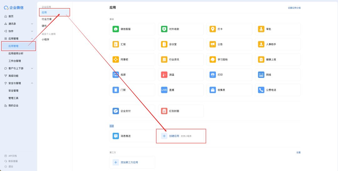Click the 直播 LIVE icon
The width and height of the screenshot is (338, 171).
click(164, 90)
